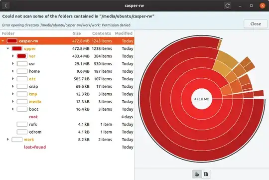Click the 530 items contents cell
Image resolution: width=269 pixels, height=180 pixels.
click(103, 64)
